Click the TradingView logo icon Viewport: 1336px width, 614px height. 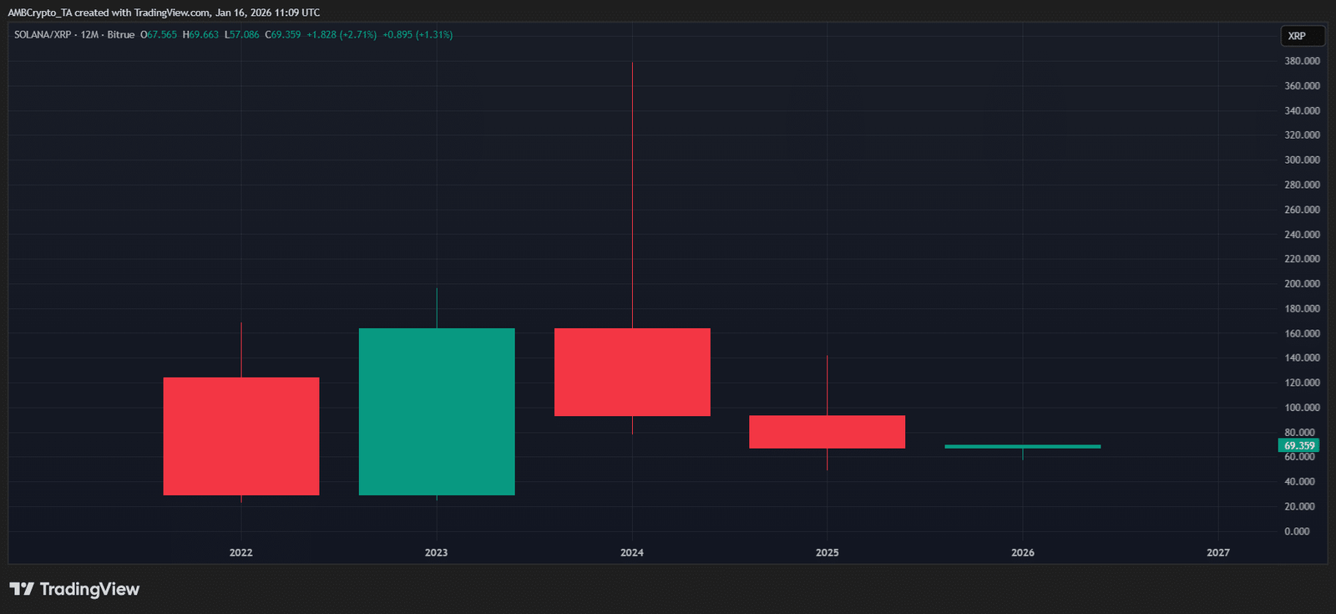point(22,589)
